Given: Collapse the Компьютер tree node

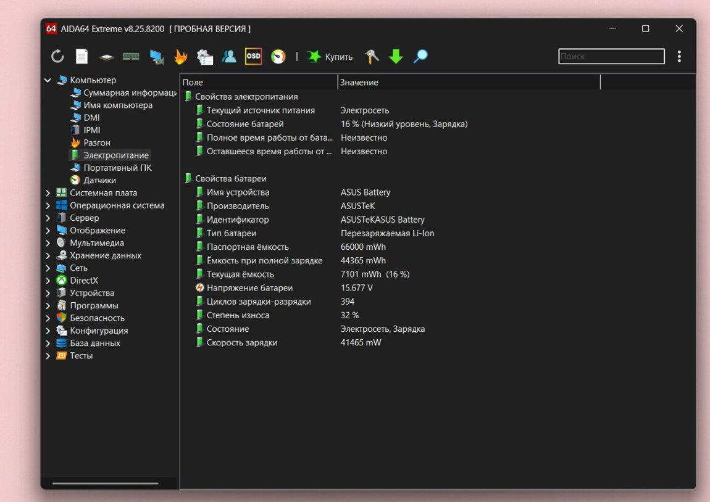Looking at the screenshot, I should coord(48,80).
